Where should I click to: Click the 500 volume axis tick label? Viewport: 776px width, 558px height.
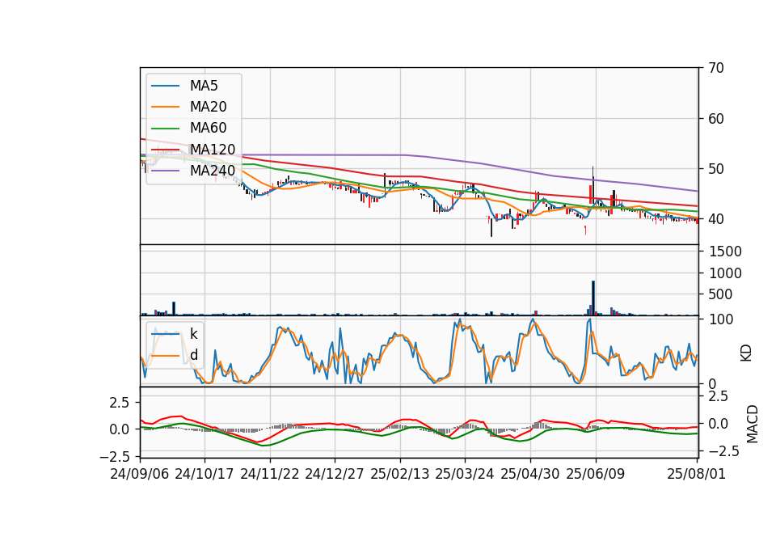pyautogui.click(x=721, y=294)
